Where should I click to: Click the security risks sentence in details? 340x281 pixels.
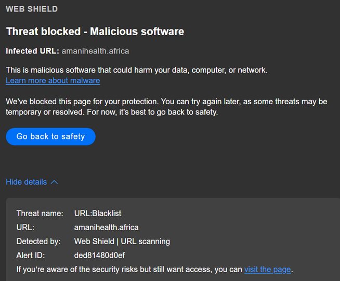coord(129,269)
